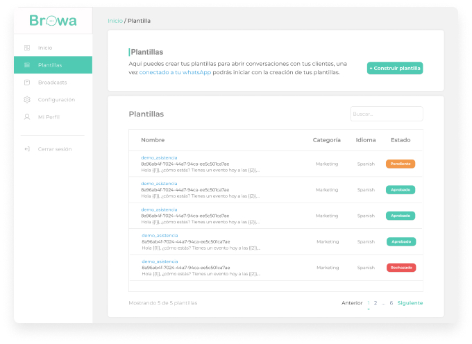Select page 6 in pagination
Screen dimensions: 472x344
click(391, 303)
